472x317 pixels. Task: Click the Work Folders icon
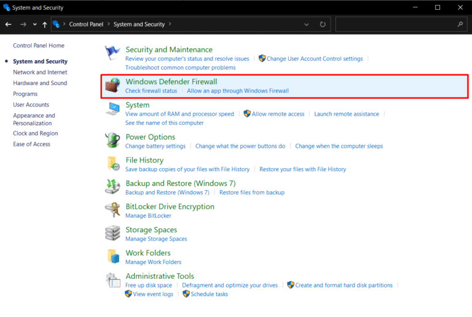tap(112, 257)
